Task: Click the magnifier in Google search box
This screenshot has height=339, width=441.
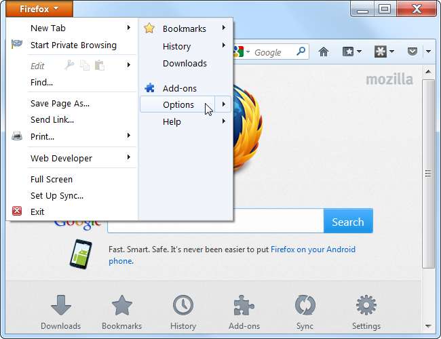Action: coord(301,52)
